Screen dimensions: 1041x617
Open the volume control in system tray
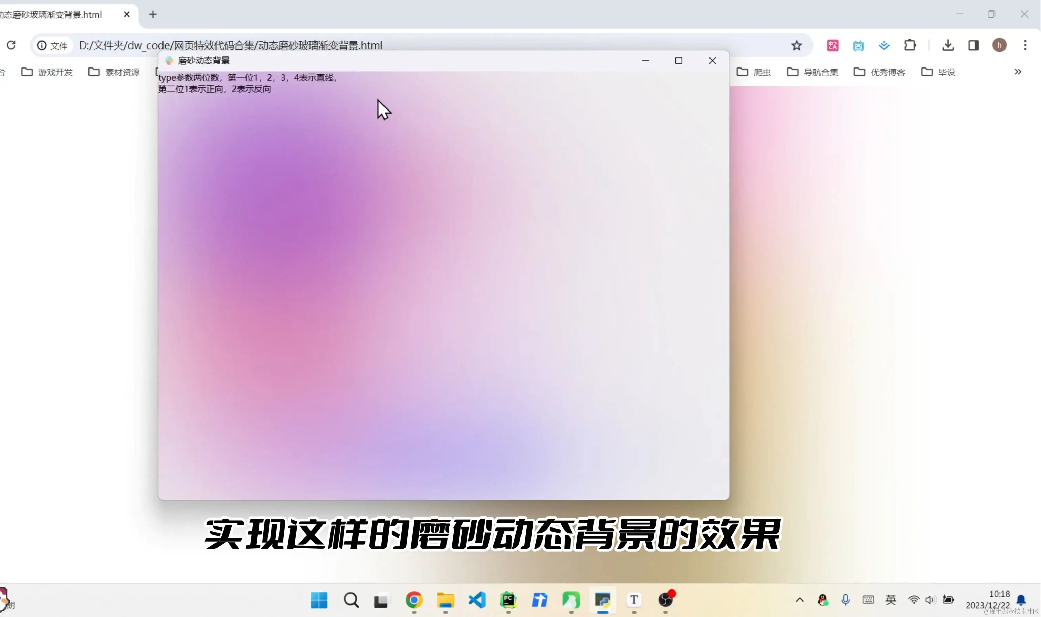pos(930,599)
